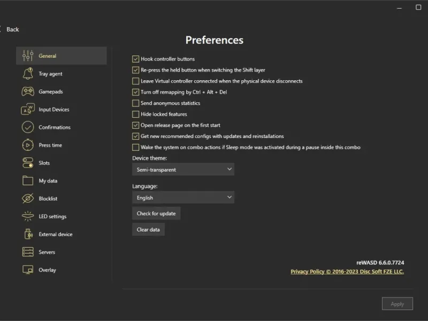Select the Confirmations checkmark icon
The width and height of the screenshot is (428, 321).
28,127
